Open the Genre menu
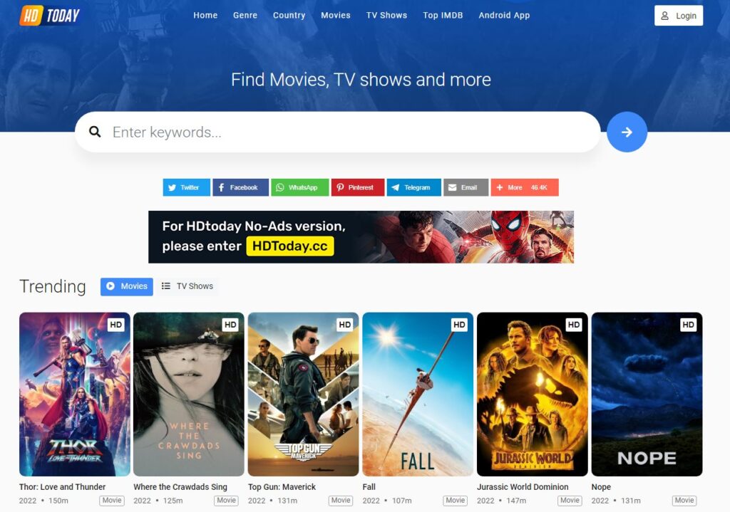 [x=245, y=15]
